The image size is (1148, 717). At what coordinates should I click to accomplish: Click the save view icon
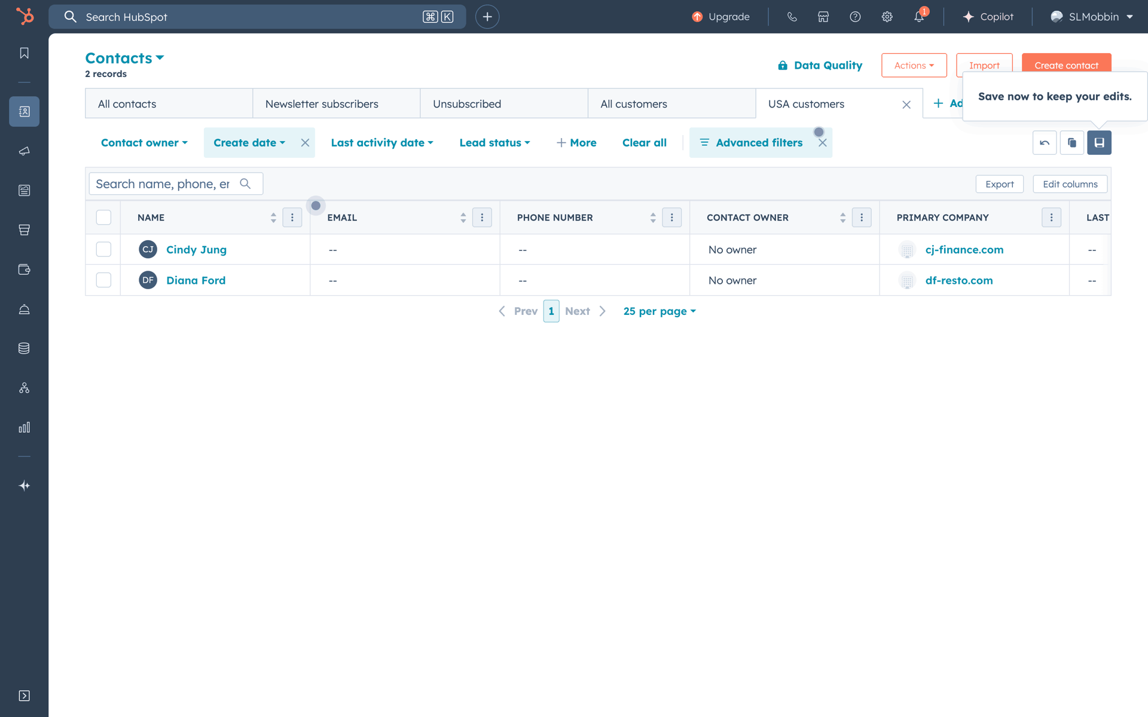(x=1099, y=143)
